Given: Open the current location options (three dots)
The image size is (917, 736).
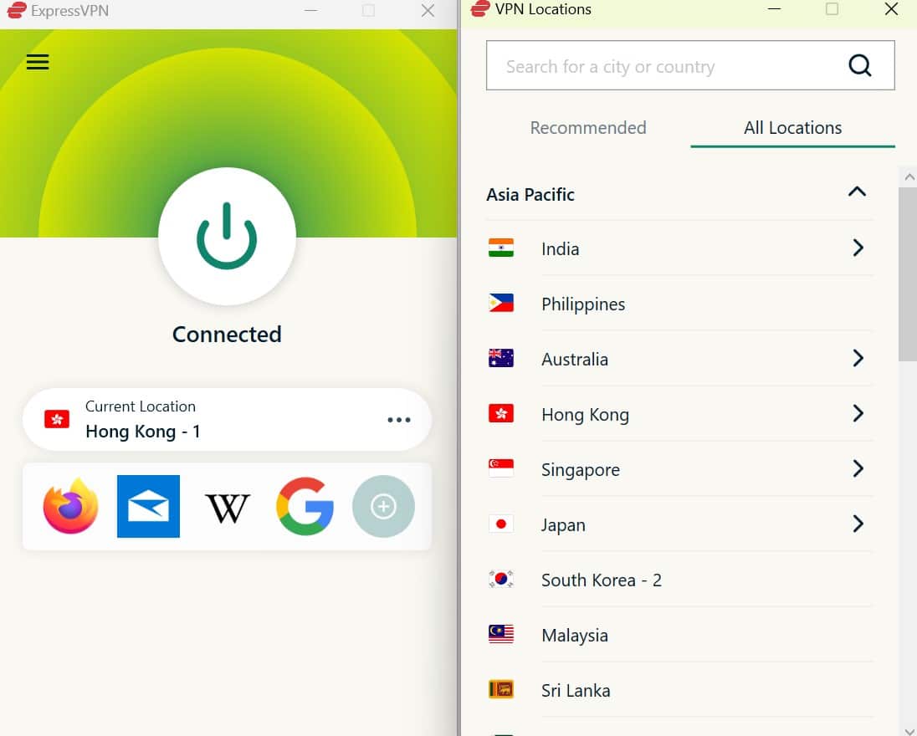Looking at the screenshot, I should pos(399,420).
